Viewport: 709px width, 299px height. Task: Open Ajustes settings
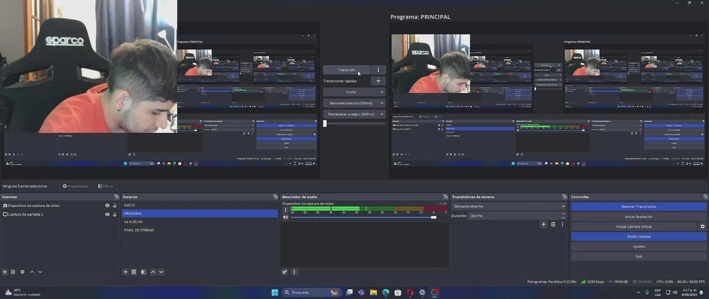point(639,247)
